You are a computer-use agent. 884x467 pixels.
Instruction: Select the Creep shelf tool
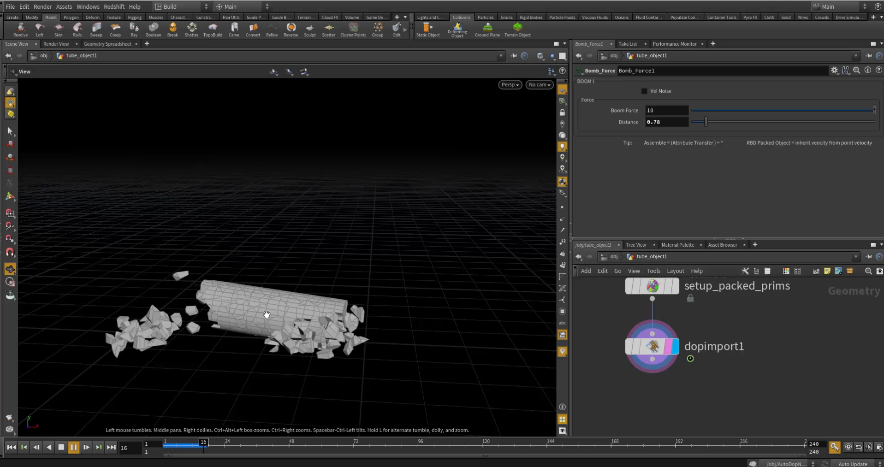coord(115,30)
